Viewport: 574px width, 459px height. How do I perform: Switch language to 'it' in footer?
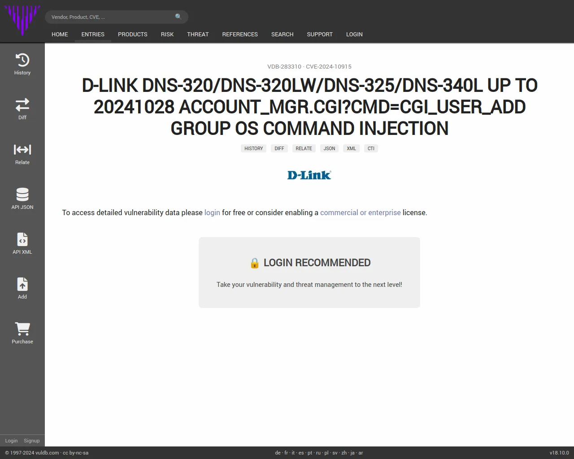(293, 453)
